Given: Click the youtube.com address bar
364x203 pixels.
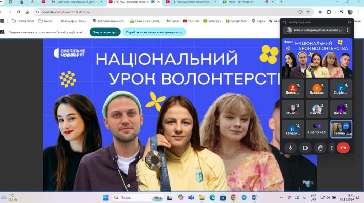Looking at the screenshot, I should 160,12.
